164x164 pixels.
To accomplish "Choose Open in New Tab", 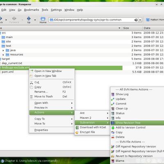I will point(52,76).
